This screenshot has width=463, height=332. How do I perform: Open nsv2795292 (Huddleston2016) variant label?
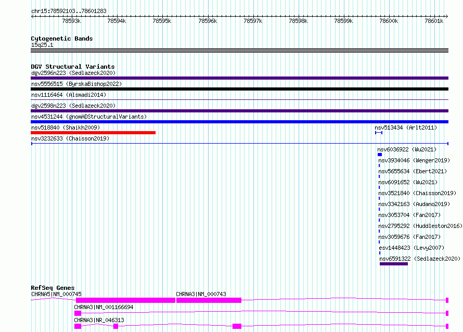point(420,226)
